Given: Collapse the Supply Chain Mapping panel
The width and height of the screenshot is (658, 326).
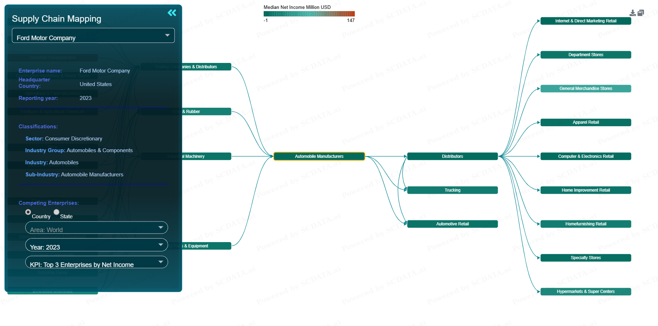Looking at the screenshot, I should (x=172, y=13).
